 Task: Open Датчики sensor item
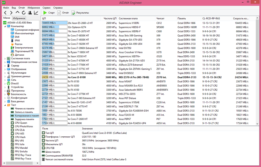click(19, 55)
